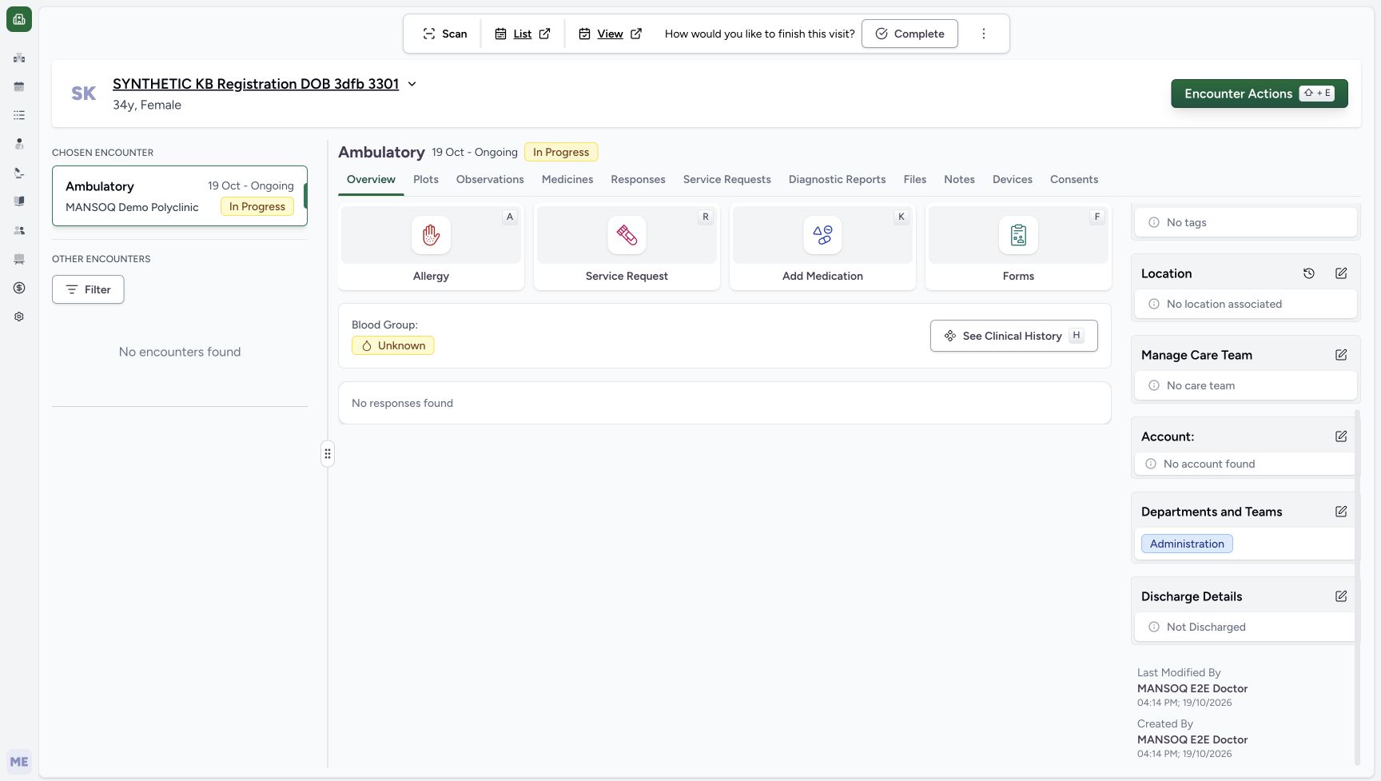This screenshot has height=781, width=1381.
Task: Open the list icon in the sidebar
Action: point(19,115)
